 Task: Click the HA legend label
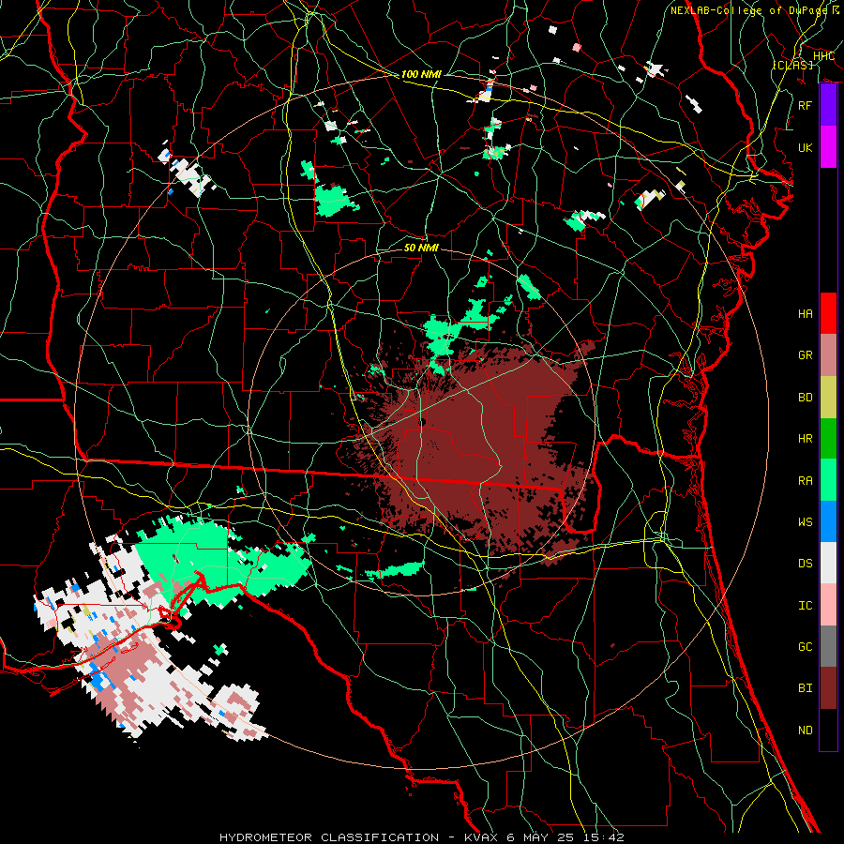click(806, 314)
